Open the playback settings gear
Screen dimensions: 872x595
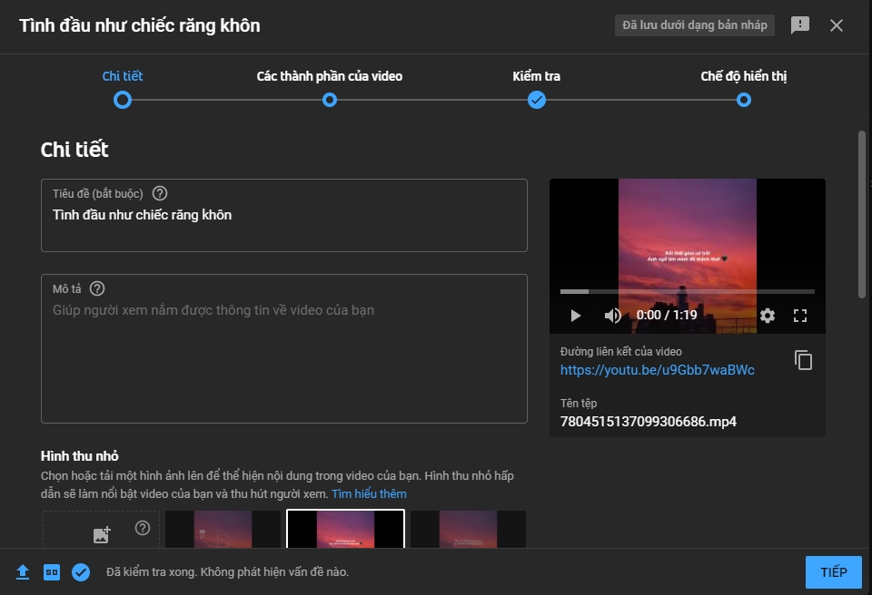coord(768,315)
